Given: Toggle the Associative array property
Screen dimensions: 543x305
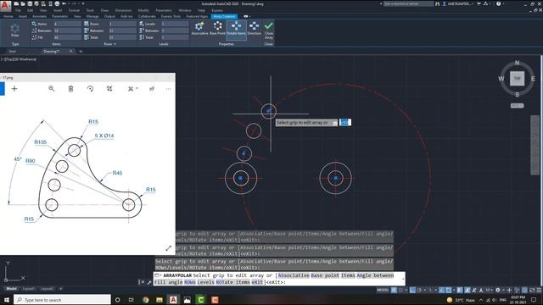Looking at the screenshot, I should (x=199, y=28).
